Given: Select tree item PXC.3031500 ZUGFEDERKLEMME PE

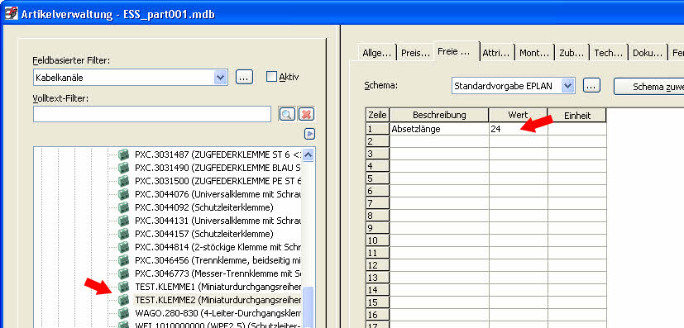Looking at the screenshot, I should point(218,180).
